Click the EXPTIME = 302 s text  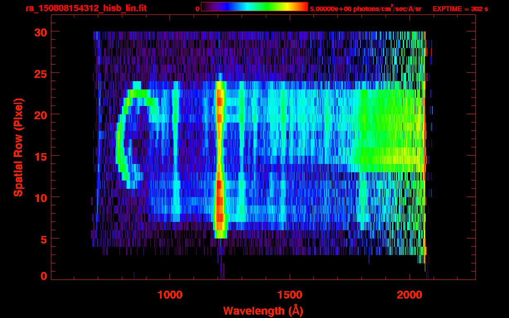point(460,9)
